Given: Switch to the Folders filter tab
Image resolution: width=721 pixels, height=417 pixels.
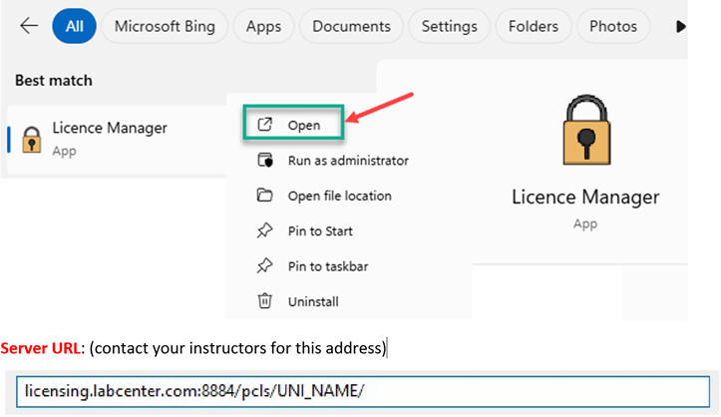Looking at the screenshot, I should (533, 26).
